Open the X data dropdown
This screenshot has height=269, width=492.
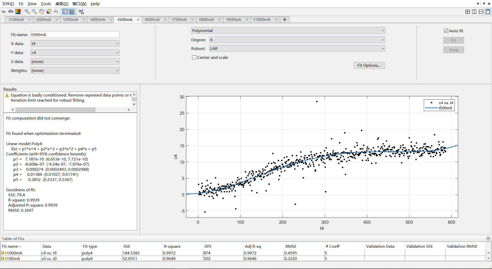(75, 44)
